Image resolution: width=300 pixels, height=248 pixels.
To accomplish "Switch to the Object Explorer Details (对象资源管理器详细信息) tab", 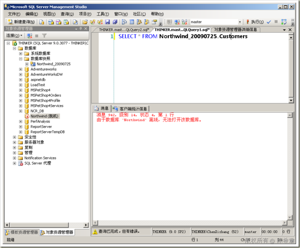I will tap(235, 30).
